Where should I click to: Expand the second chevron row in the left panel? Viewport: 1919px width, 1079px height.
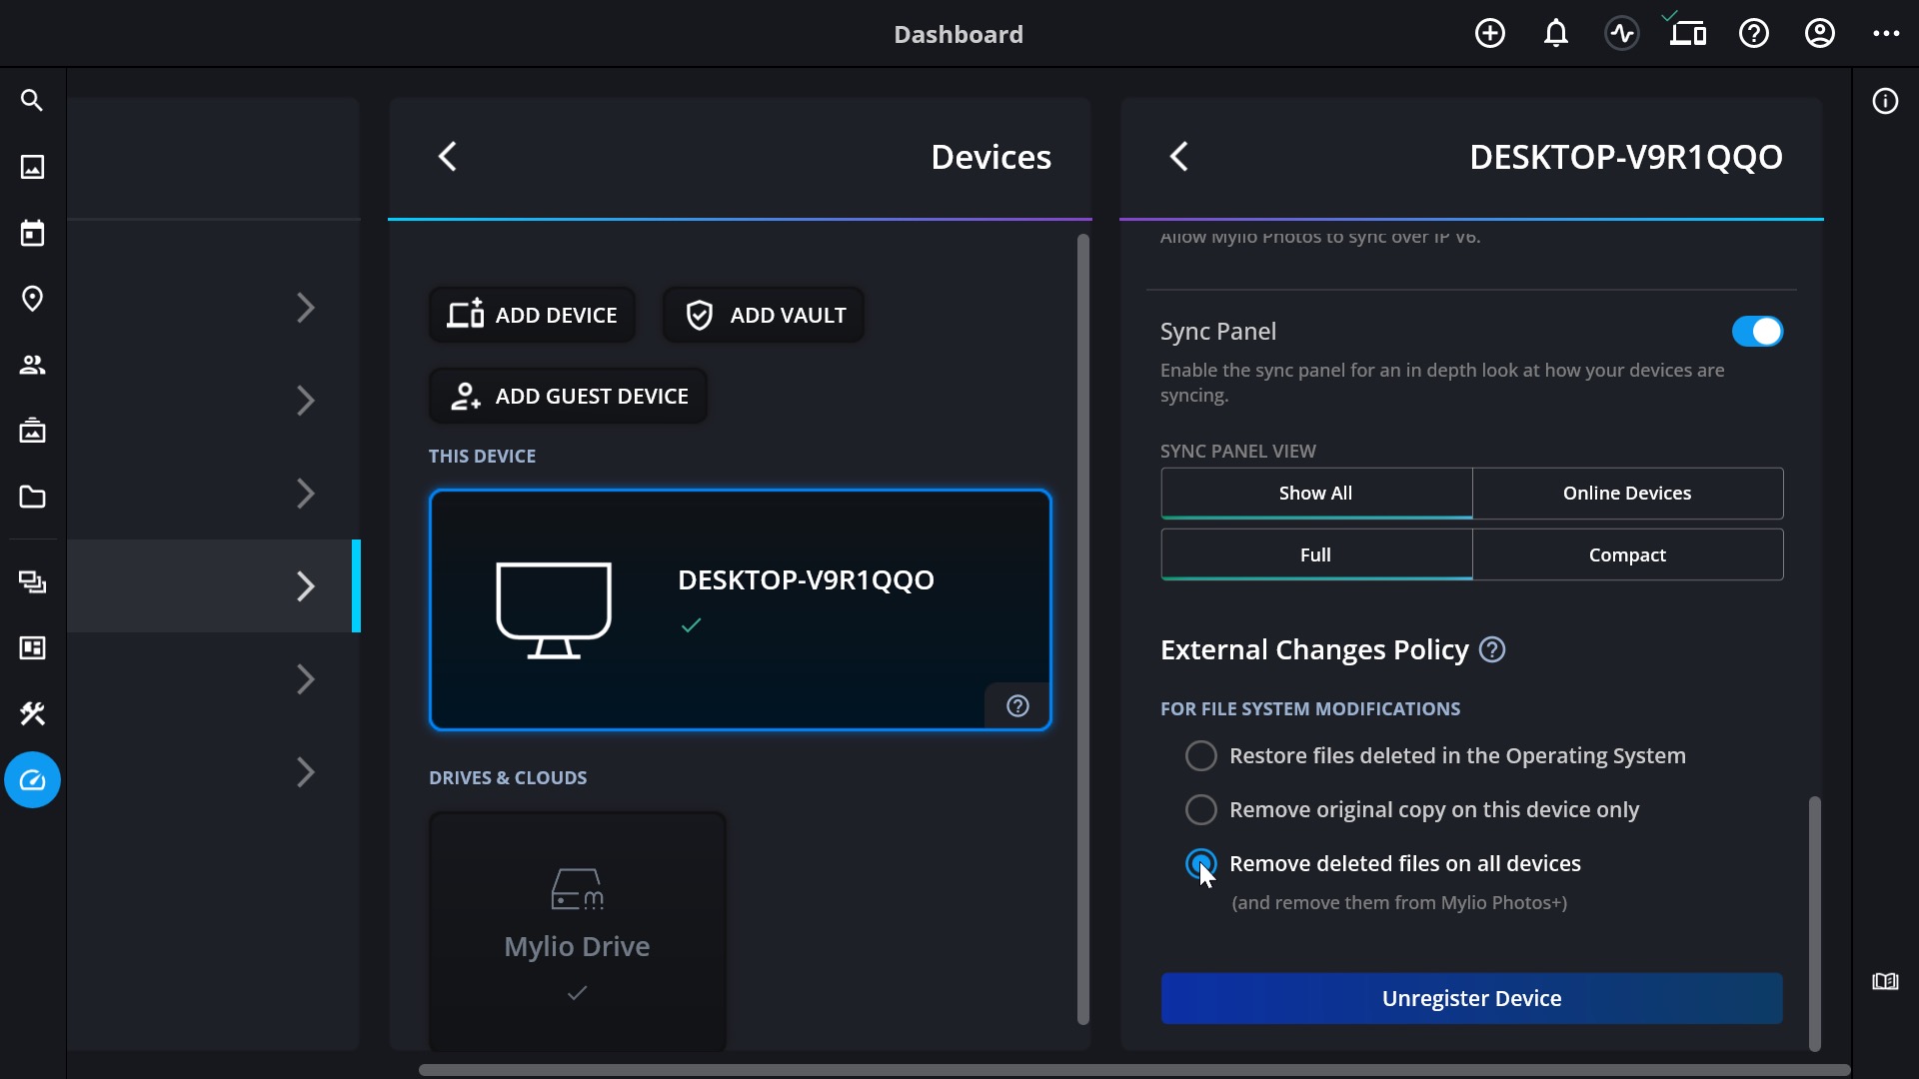coord(306,401)
